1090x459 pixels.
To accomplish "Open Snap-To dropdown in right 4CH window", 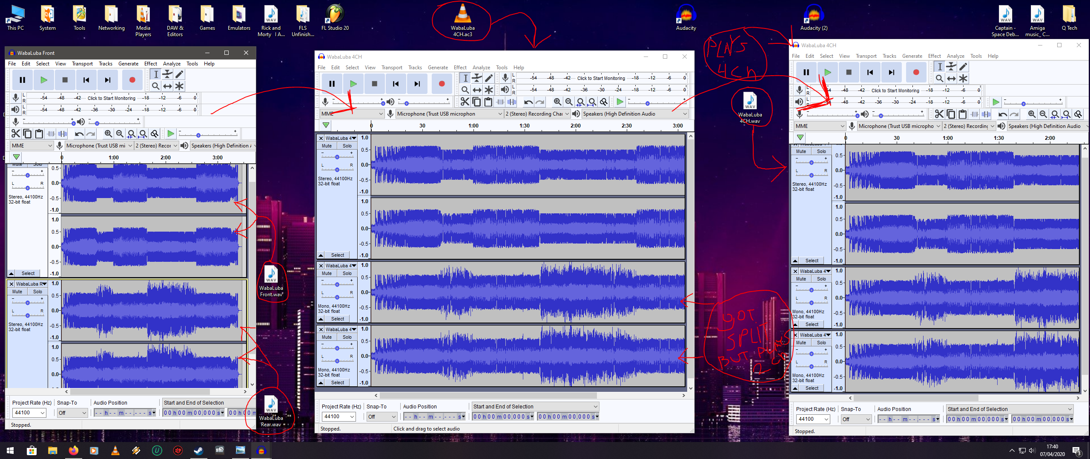I will [856, 419].
